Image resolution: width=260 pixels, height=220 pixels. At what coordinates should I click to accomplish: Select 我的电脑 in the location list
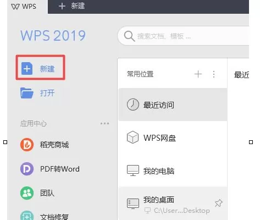(173, 170)
